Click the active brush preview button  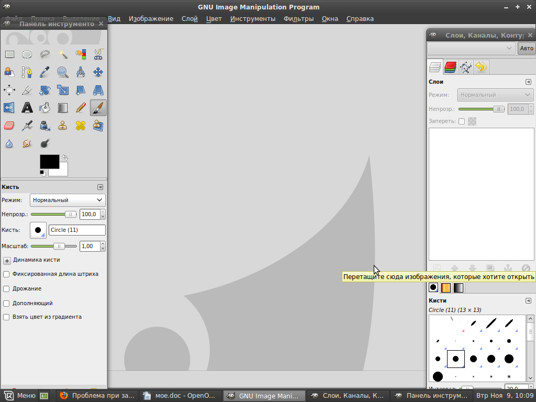point(38,230)
